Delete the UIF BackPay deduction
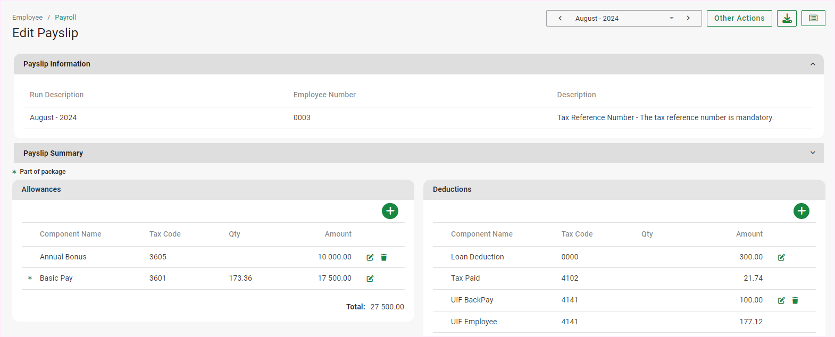The image size is (835, 337). [795, 300]
